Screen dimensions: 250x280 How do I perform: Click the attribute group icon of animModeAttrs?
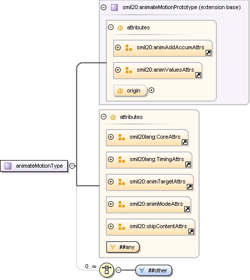point(122,204)
